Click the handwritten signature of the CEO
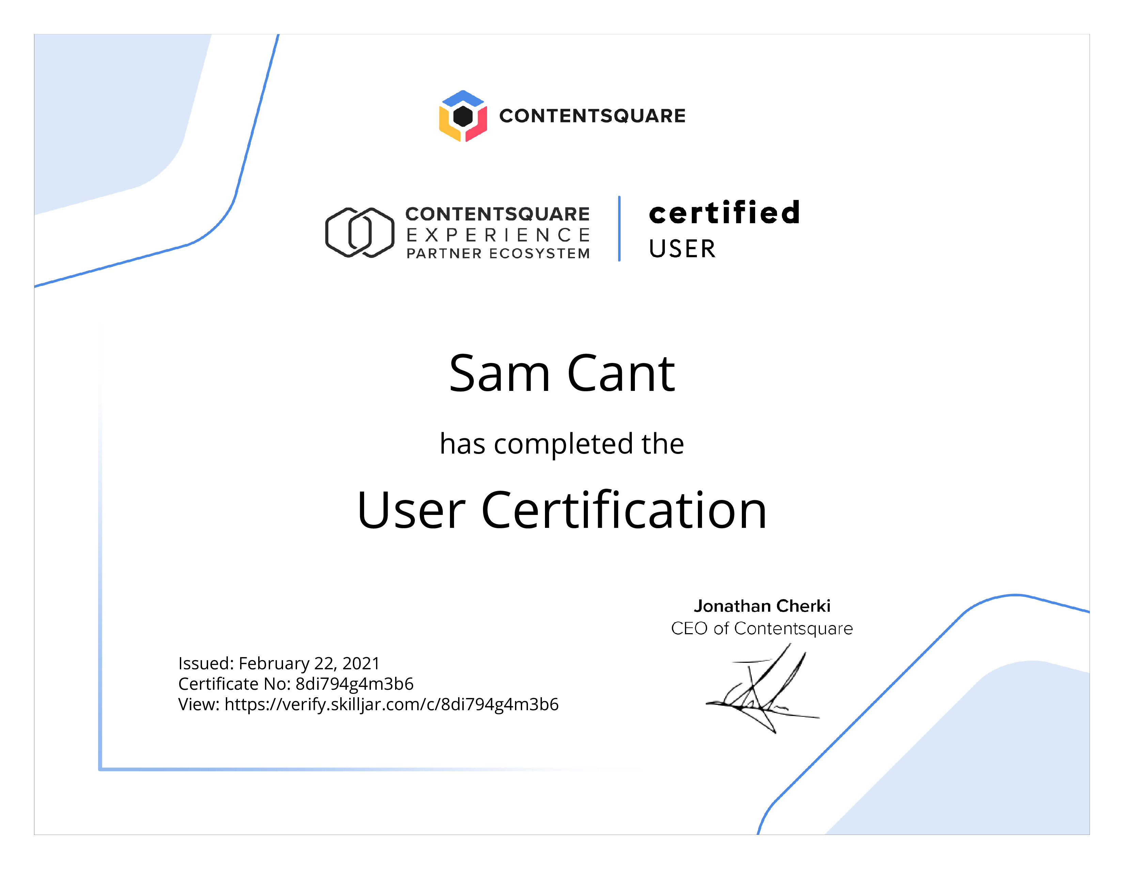 pyautogui.click(x=763, y=688)
